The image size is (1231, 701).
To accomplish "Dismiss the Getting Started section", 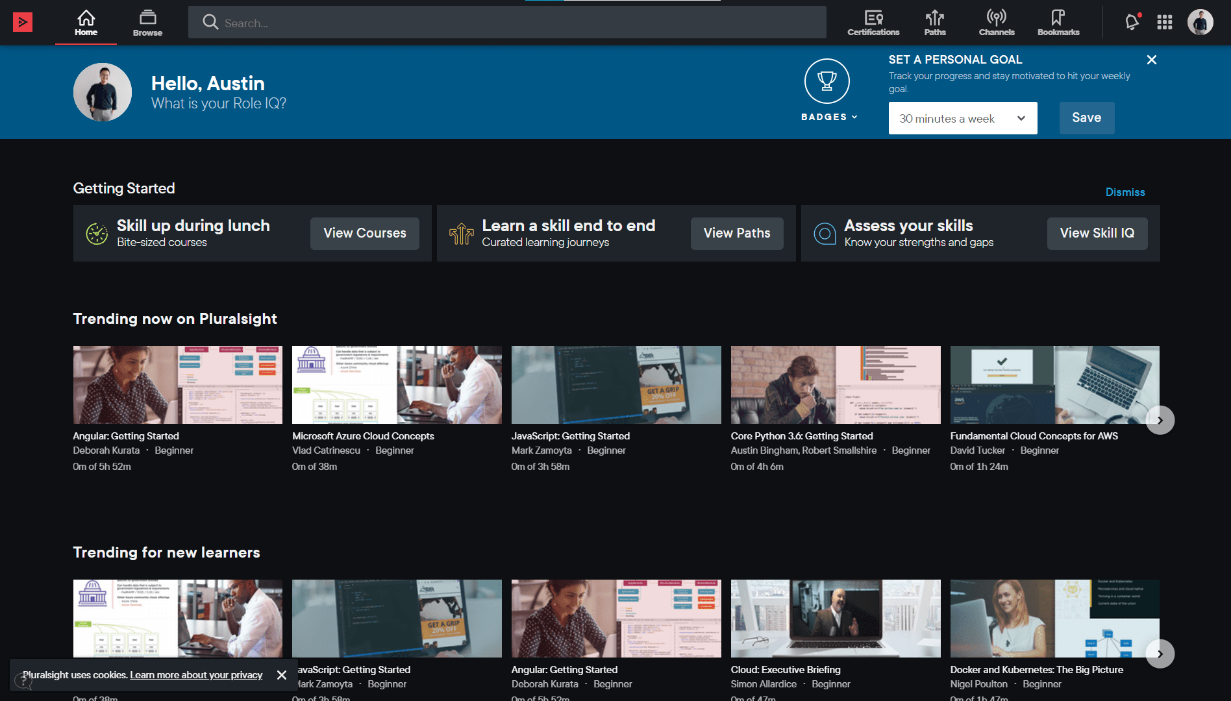I will tap(1125, 191).
